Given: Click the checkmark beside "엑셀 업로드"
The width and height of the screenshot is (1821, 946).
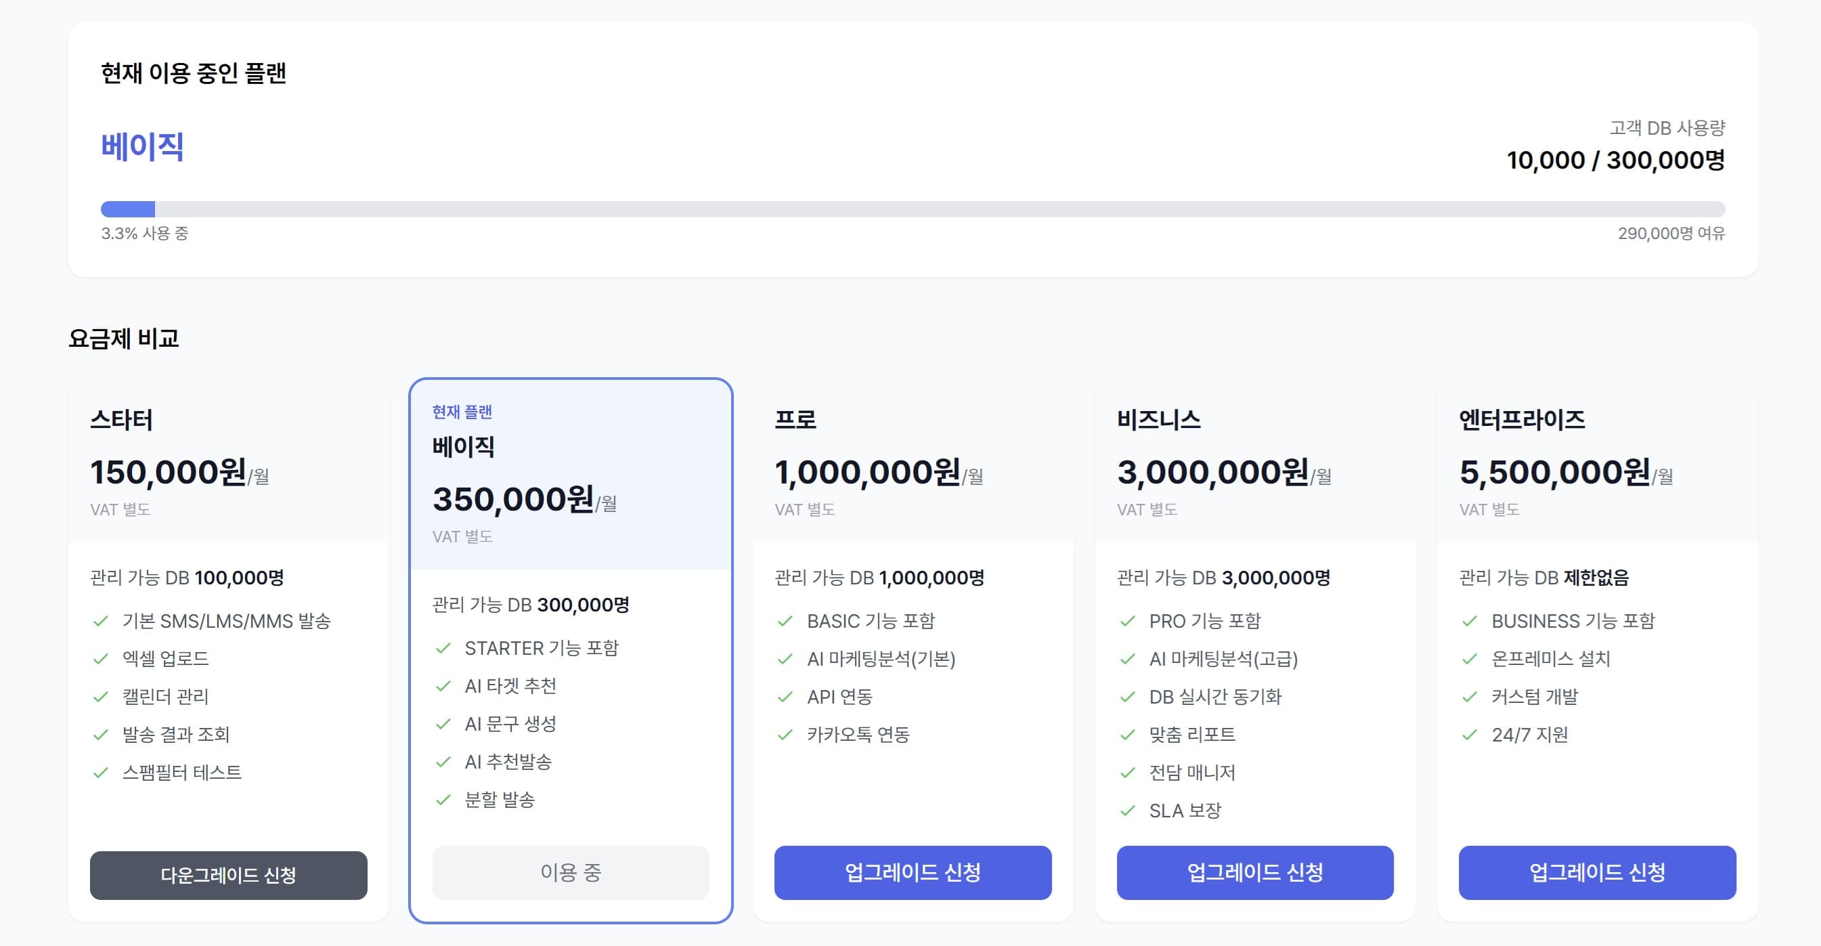Looking at the screenshot, I should [x=99, y=659].
